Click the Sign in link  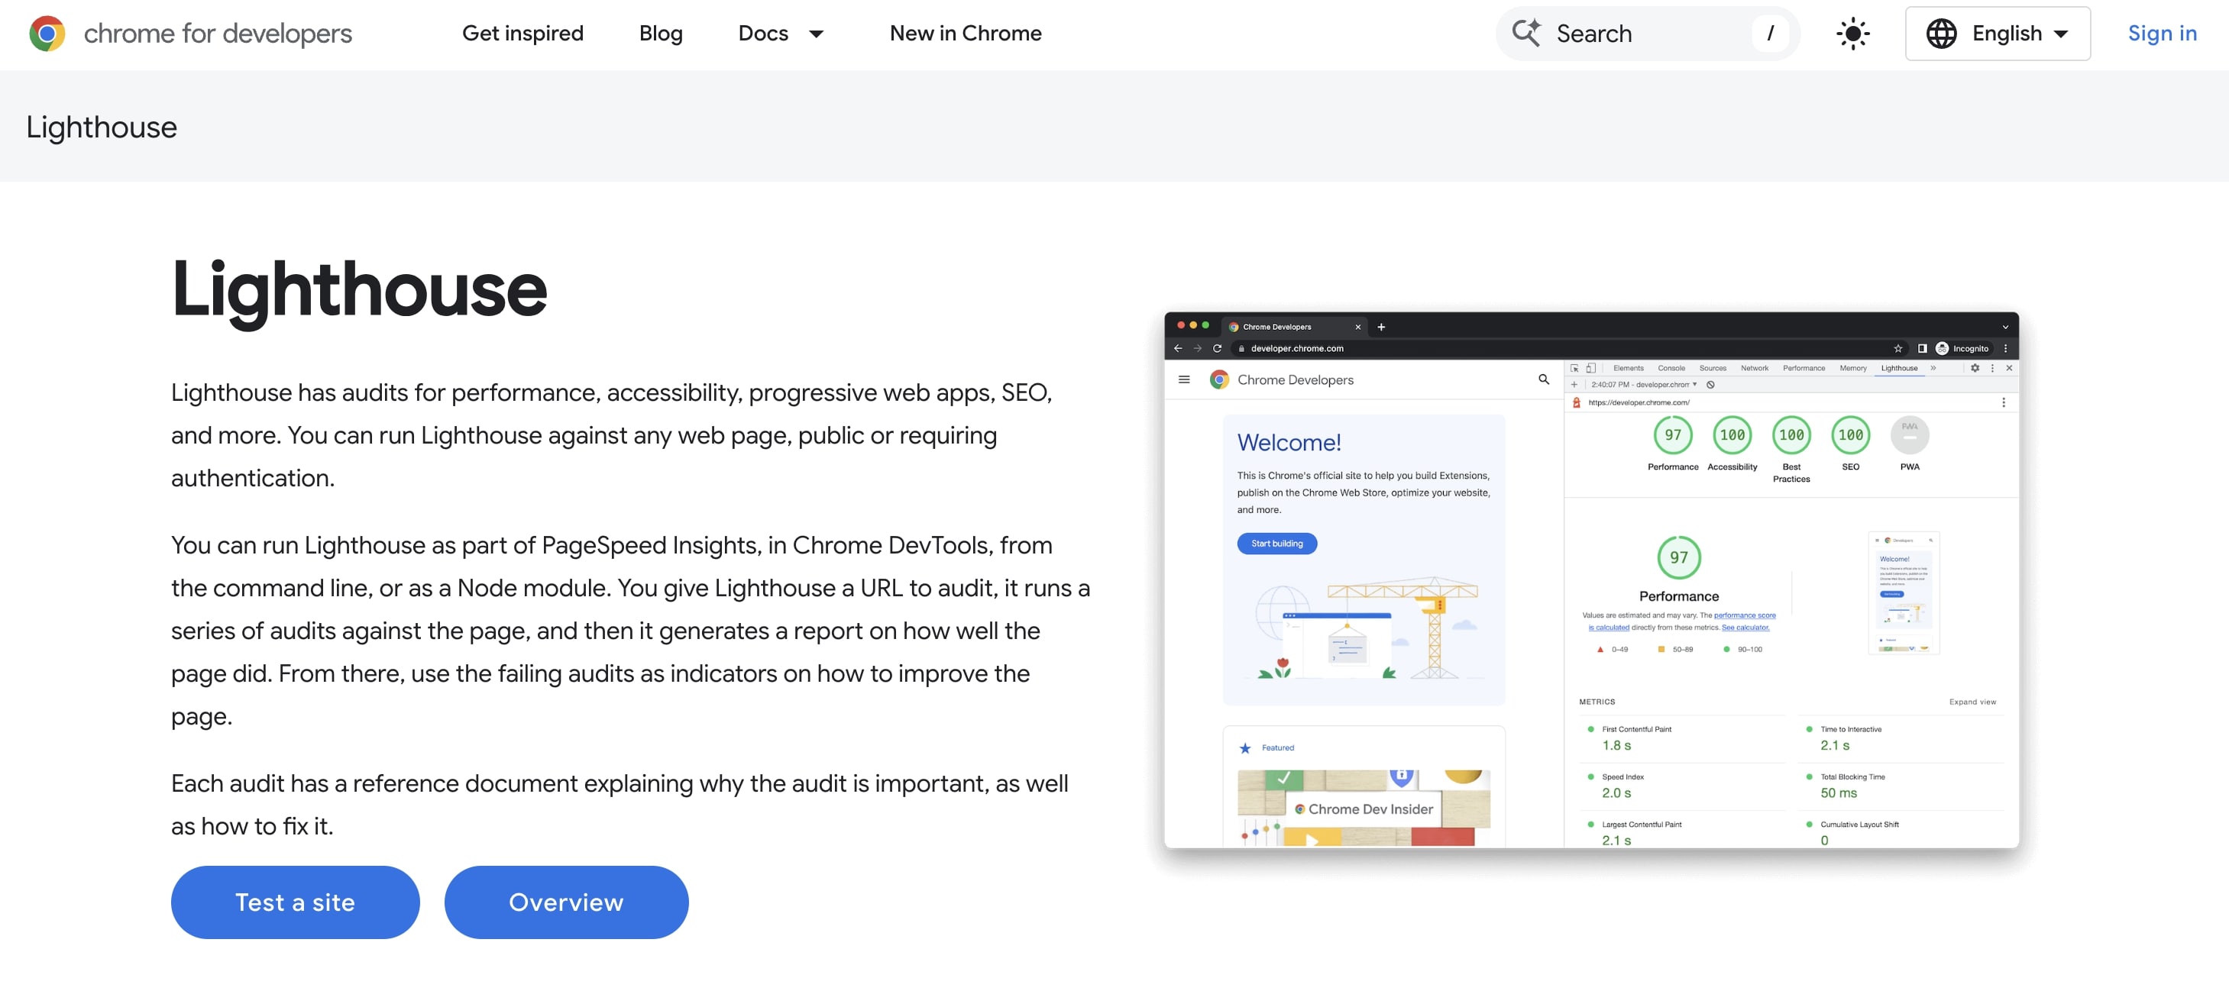coord(2162,34)
